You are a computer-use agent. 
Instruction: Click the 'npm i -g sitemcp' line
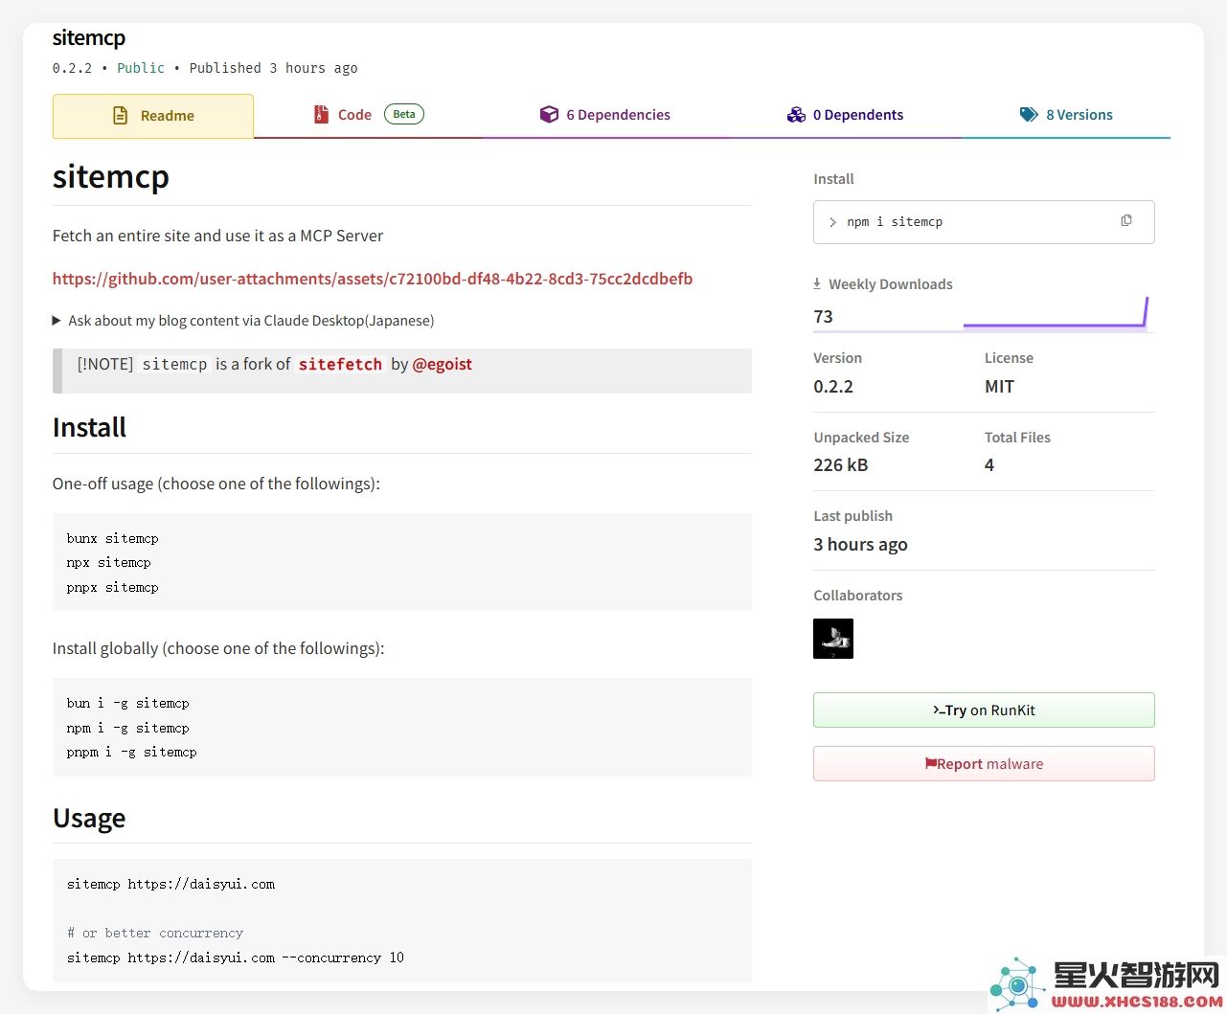[128, 728]
